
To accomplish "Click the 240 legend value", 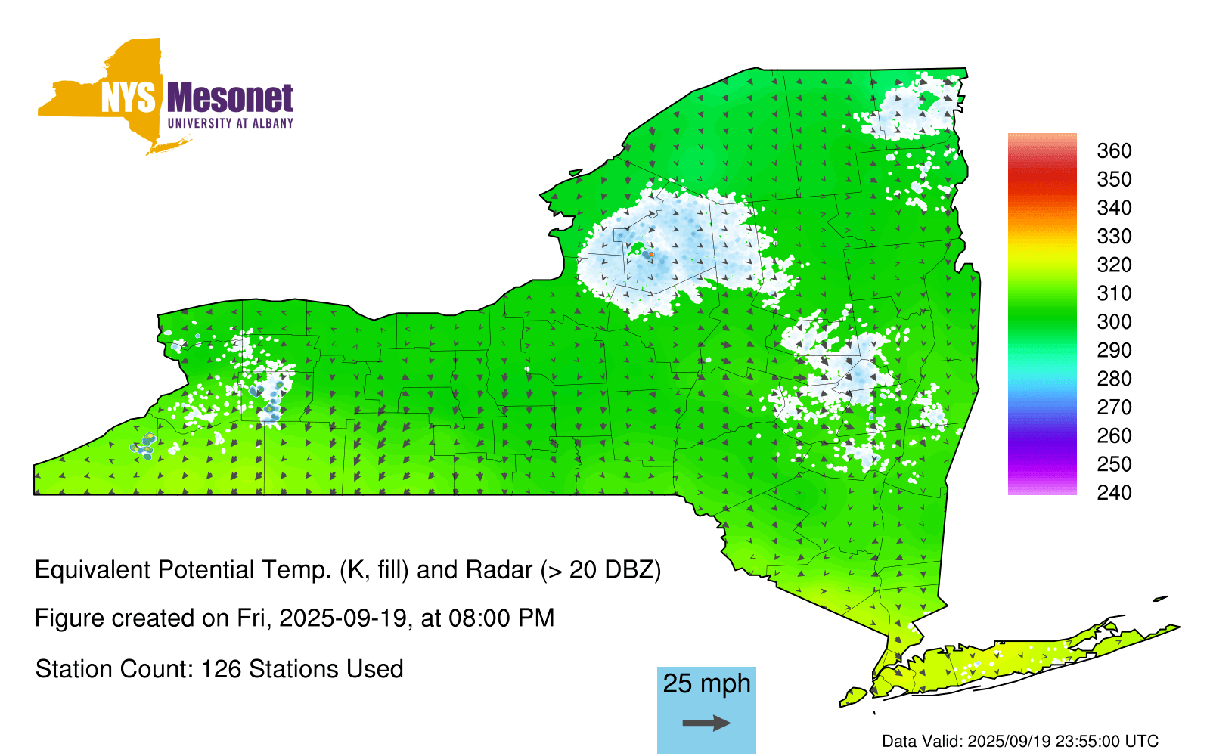I will [1114, 493].
